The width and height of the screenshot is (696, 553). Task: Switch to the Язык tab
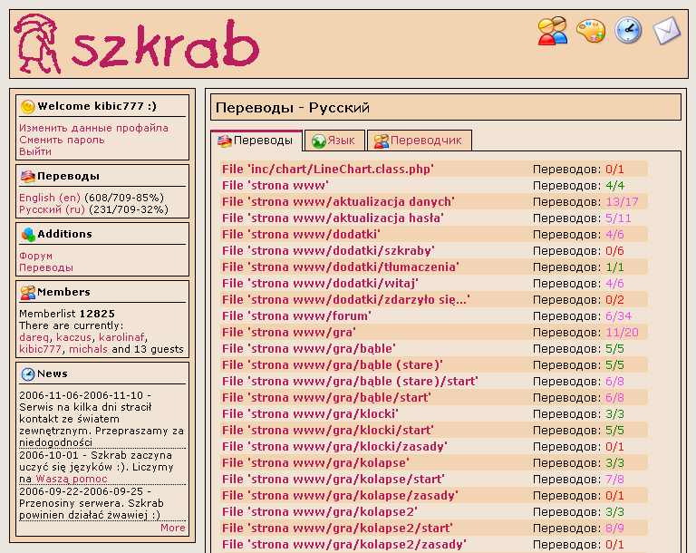pos(335,141)
